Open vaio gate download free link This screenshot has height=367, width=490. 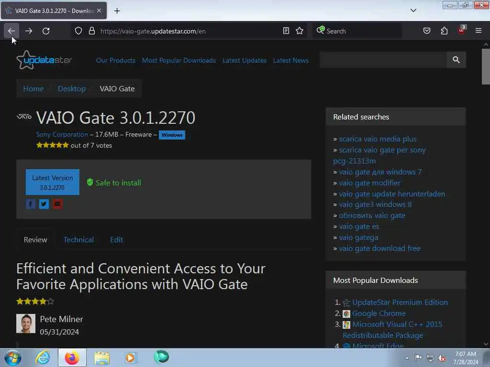pyautogui.click(x=379, y=248)
